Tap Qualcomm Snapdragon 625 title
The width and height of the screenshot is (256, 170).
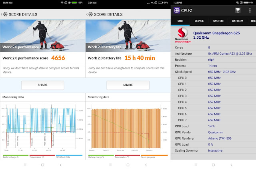tap(216, 33)
